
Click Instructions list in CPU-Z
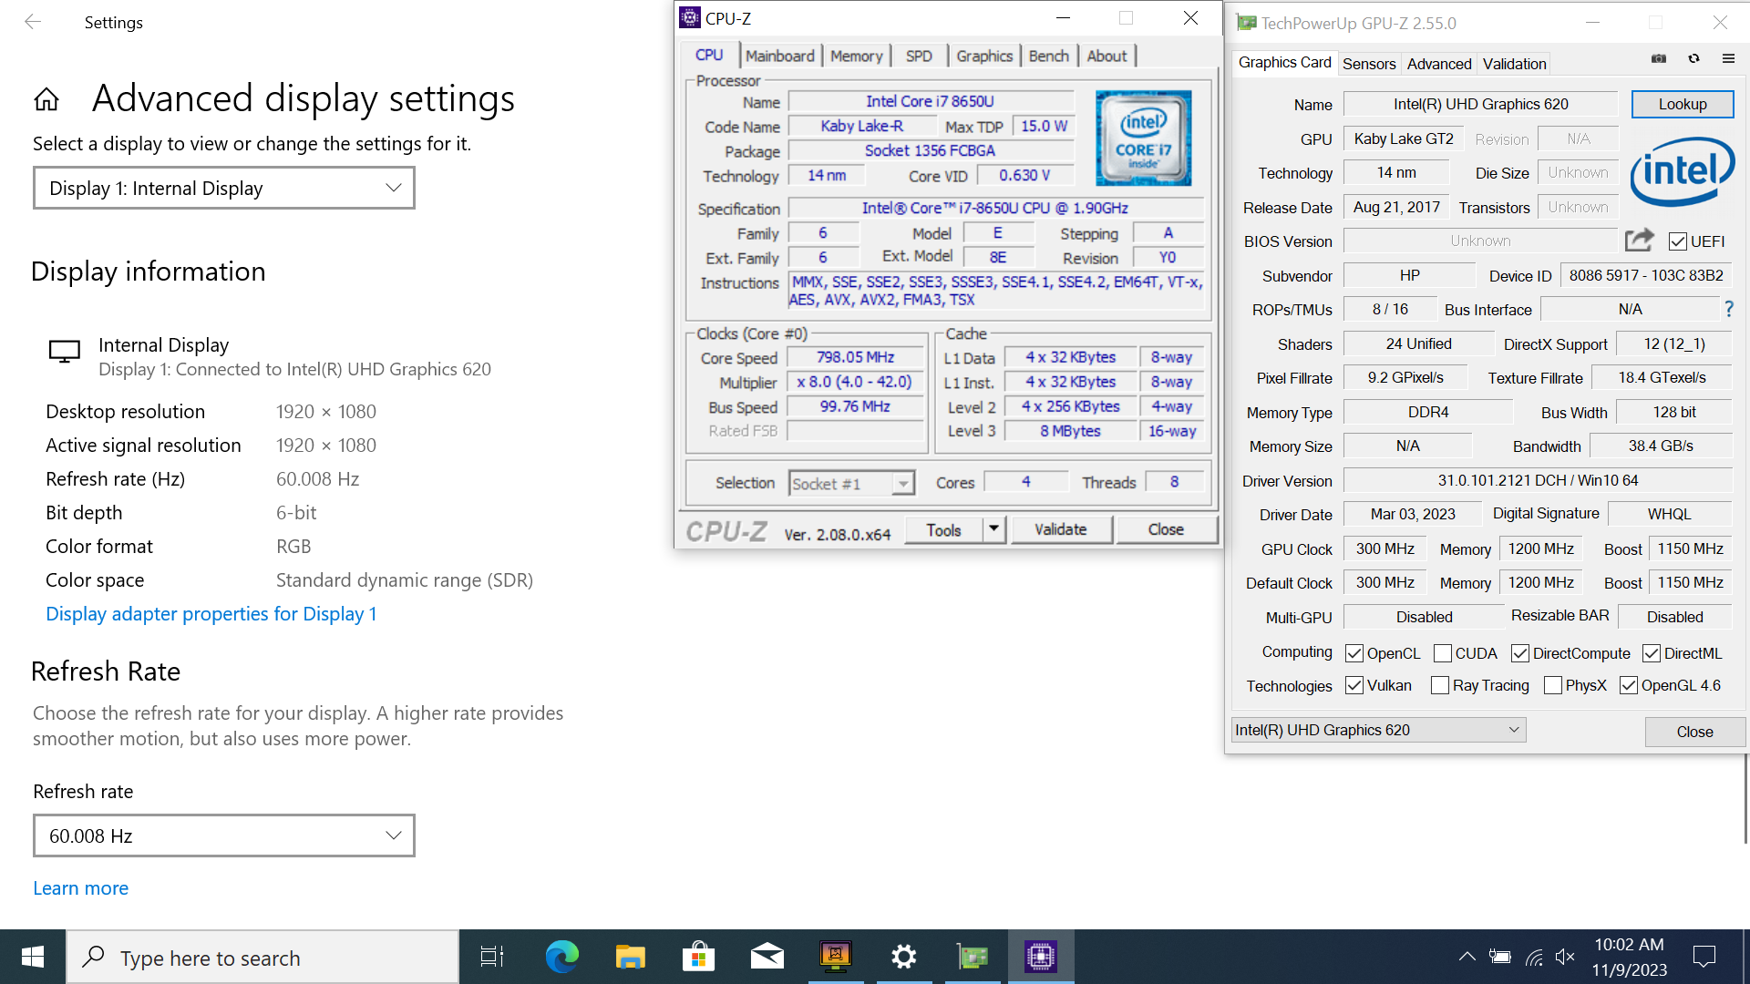point(996,291)
